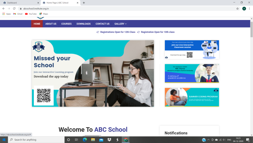Open Apps bookmark shortcut
Screen dimensions: 253x143
click(7, 14)
